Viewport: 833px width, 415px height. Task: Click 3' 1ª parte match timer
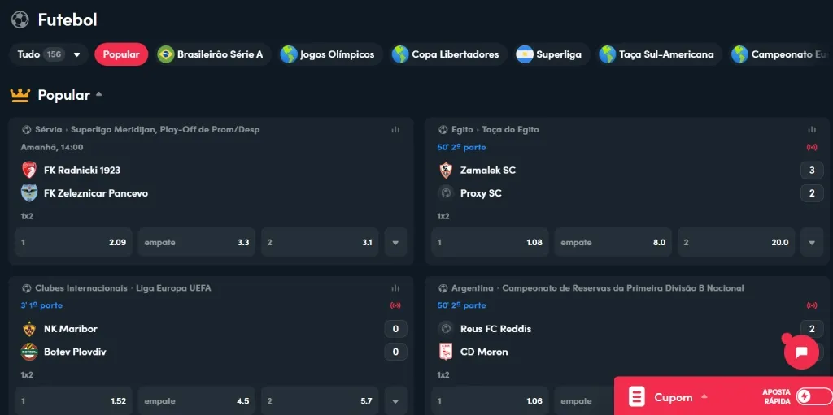pyautogui.click(x=41, y=305)
